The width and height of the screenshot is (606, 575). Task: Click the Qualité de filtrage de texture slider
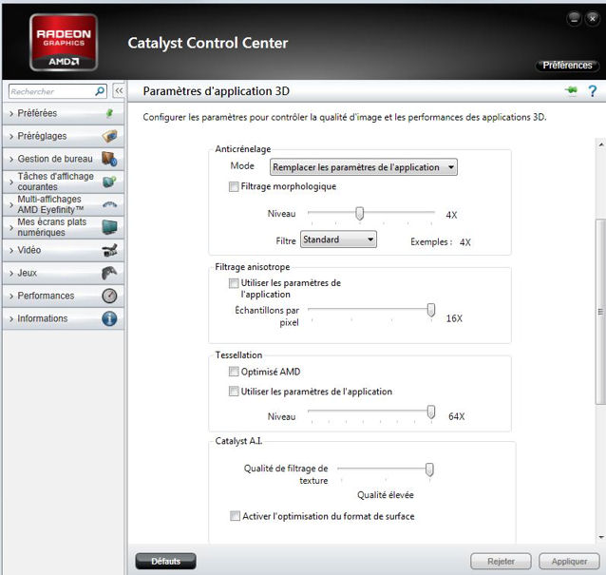pos(429,470)
